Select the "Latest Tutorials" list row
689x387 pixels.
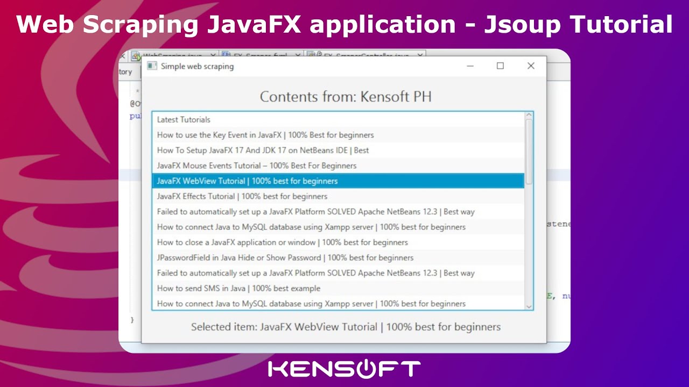pos(338,119)
